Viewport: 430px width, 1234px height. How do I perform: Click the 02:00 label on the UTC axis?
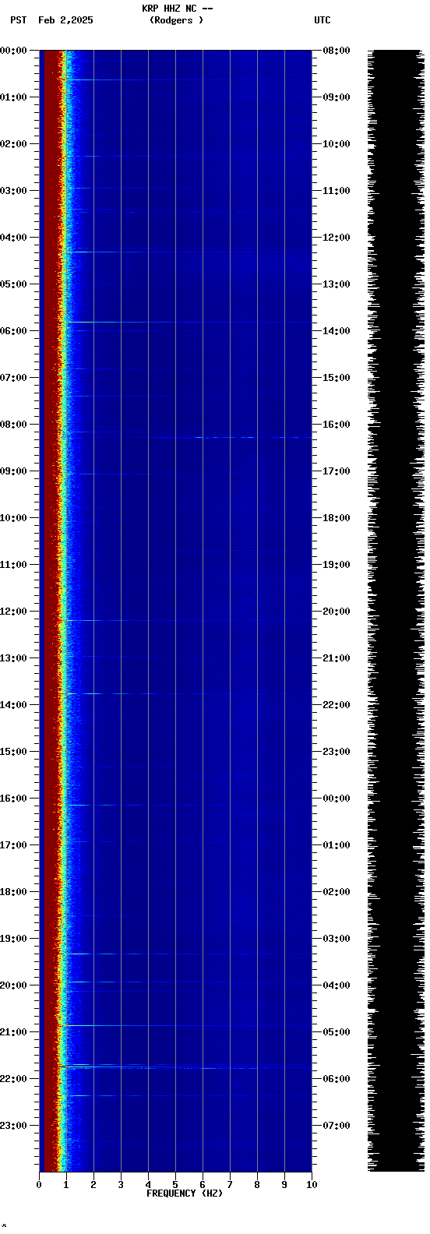tap(337, 892)
